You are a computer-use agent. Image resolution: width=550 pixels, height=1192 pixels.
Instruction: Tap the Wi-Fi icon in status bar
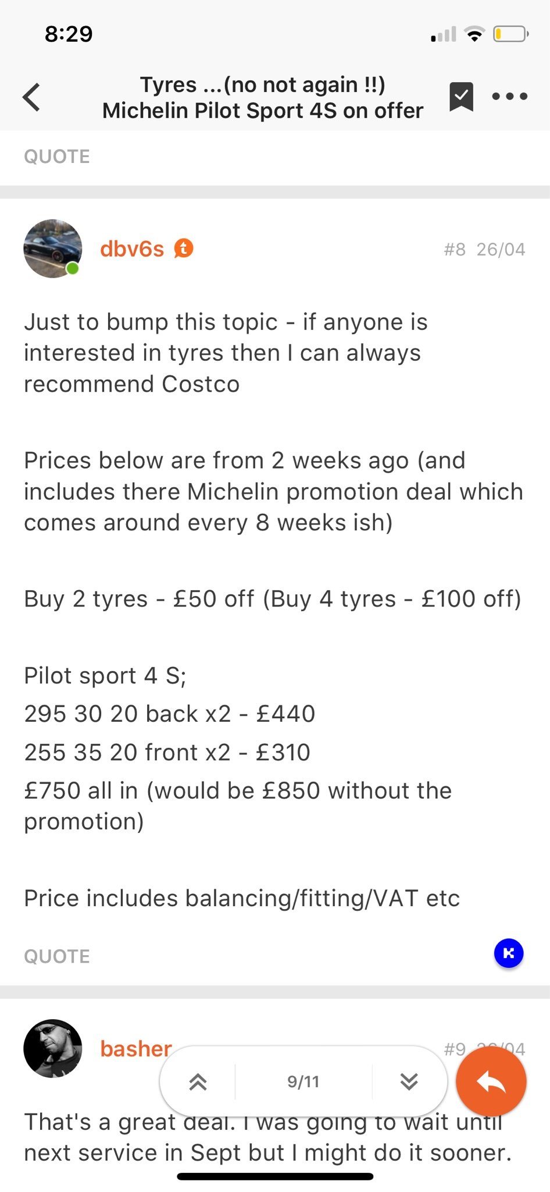tap(475, 34)
